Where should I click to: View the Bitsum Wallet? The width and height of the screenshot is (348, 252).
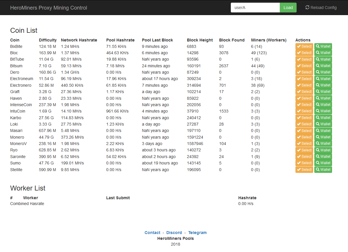click(x=323, y=66)
